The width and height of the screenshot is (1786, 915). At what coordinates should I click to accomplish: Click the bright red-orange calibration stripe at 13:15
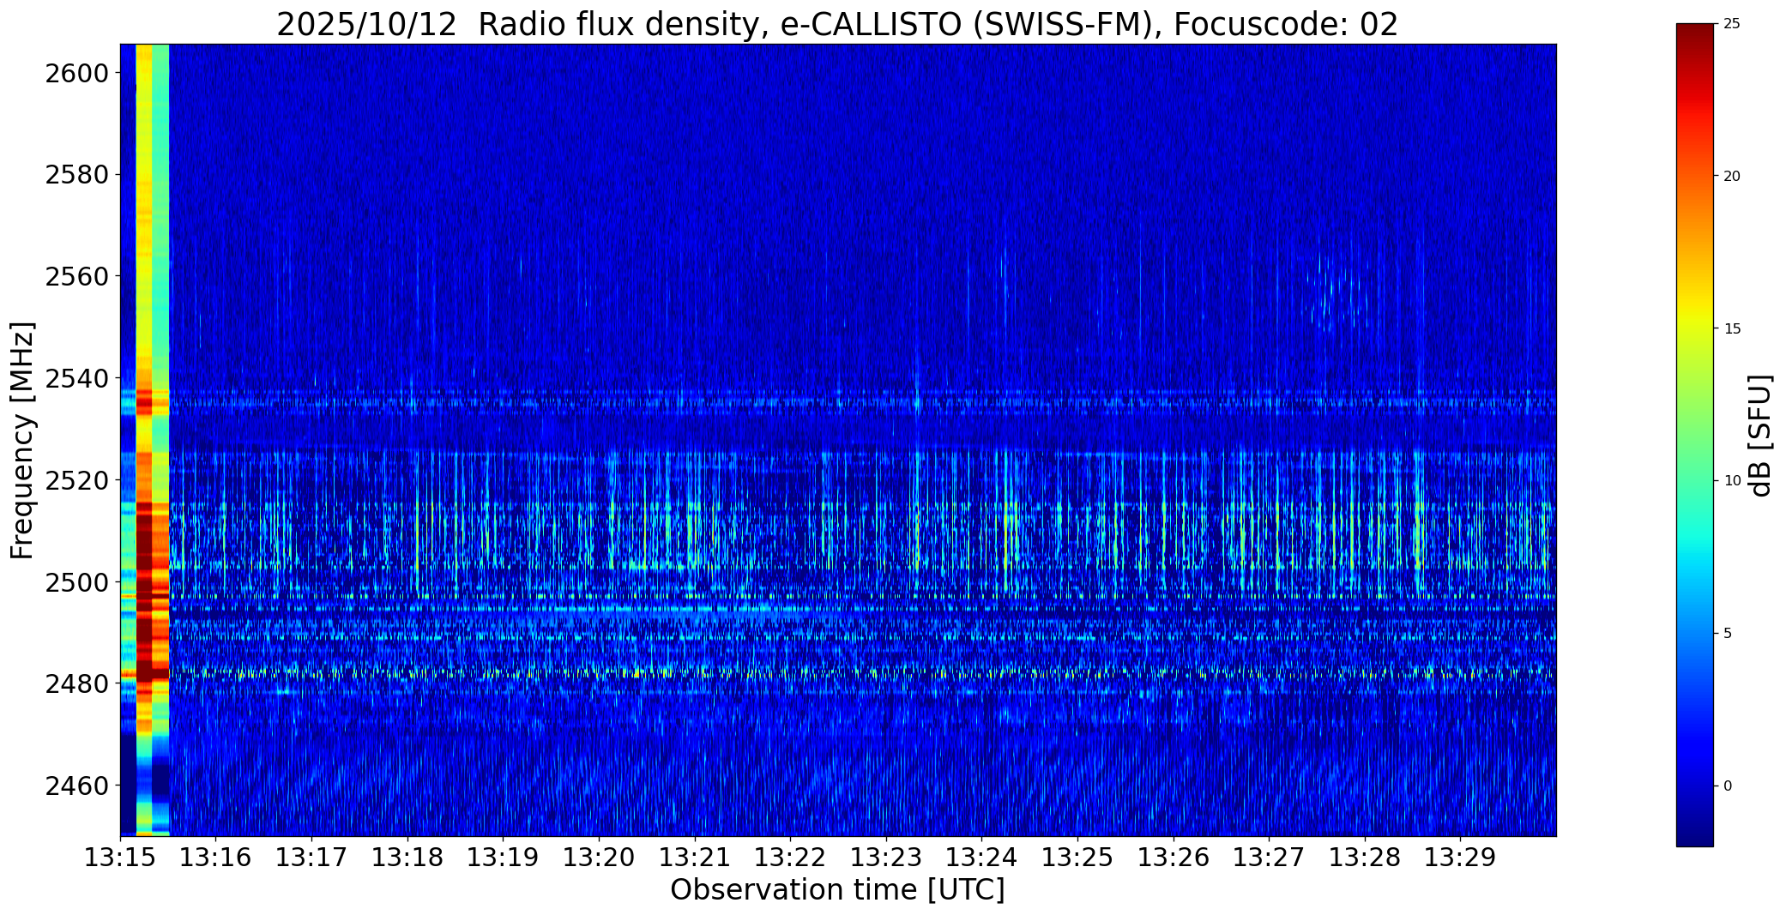[x=144, y=440]
